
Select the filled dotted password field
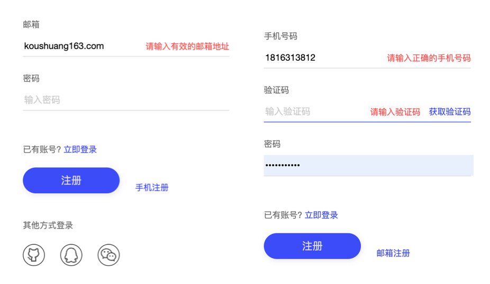[368, 165]
